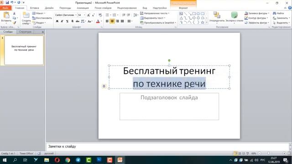The width and height of the screenshot is (292, 164).
Task: Open Контур фигуры outline dropdown
Action: (x=256, y=18)
